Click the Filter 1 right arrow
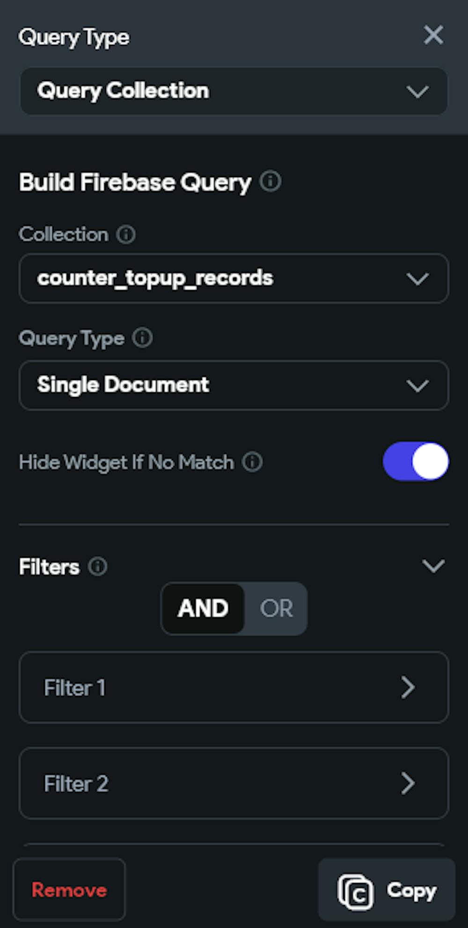This screenshot has height=928, width=468. point(408,688)
